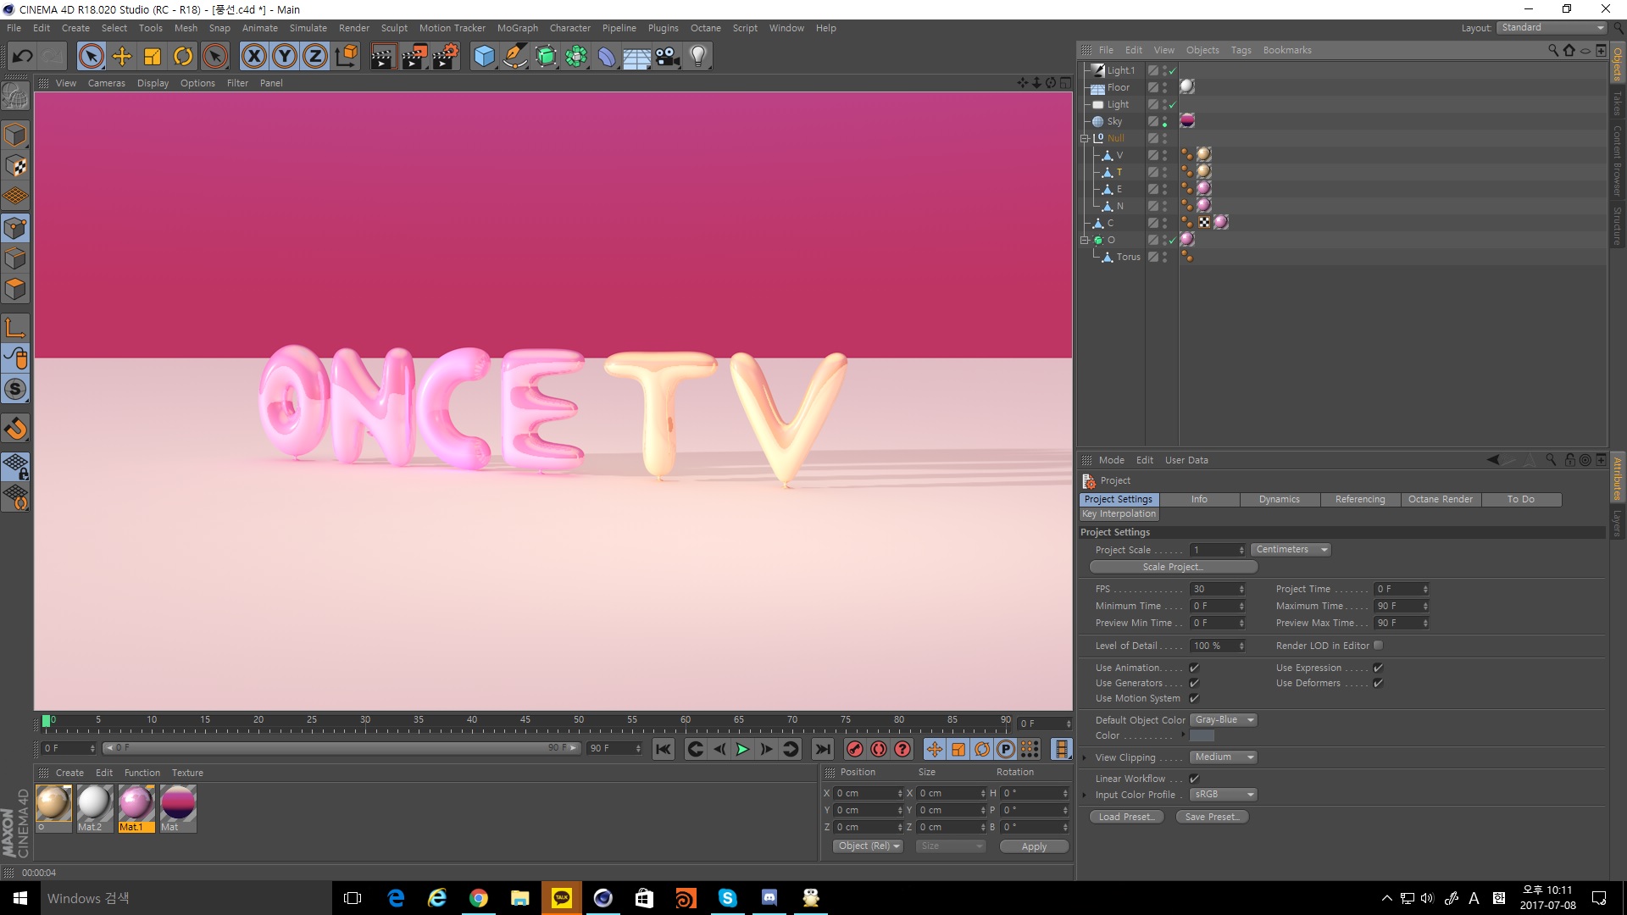Click Scale Project button
The height and width of the screenshot is (915, 1627).
1173,568
